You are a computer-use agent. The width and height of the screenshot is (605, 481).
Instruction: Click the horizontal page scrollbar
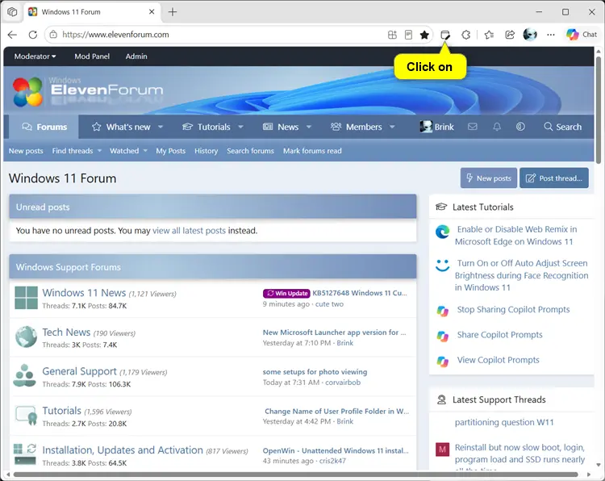click(x=295, y=475)
